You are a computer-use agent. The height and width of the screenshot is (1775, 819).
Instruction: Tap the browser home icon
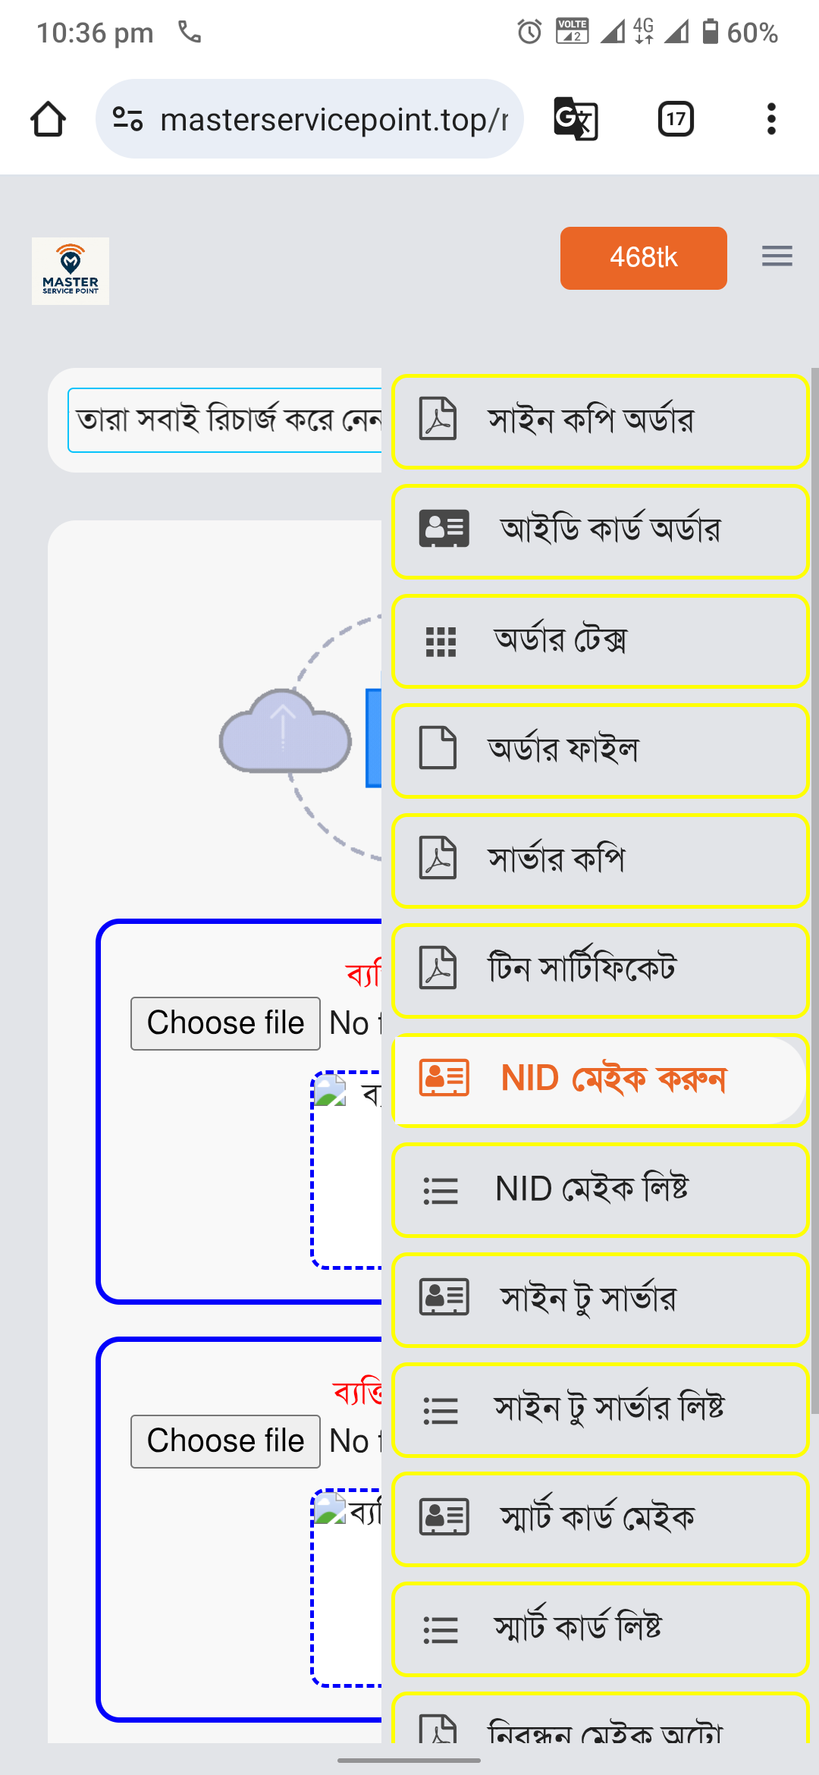48,119
